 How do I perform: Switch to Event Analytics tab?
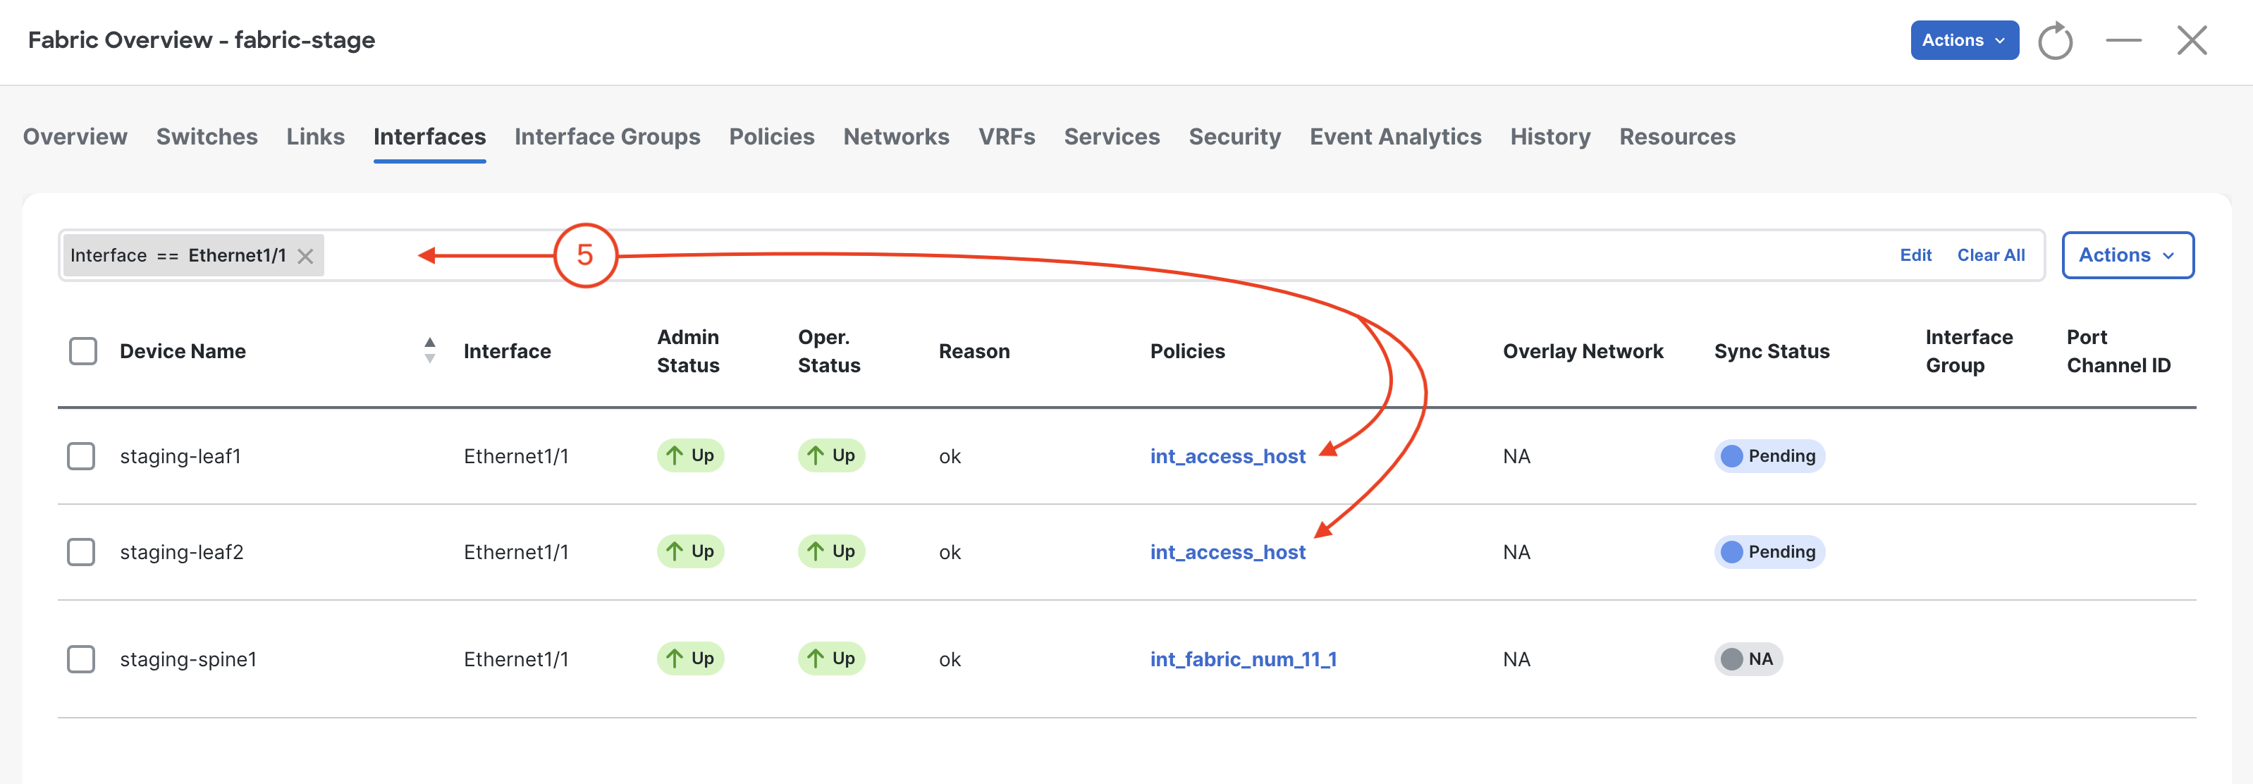[x=1395, y=137]
